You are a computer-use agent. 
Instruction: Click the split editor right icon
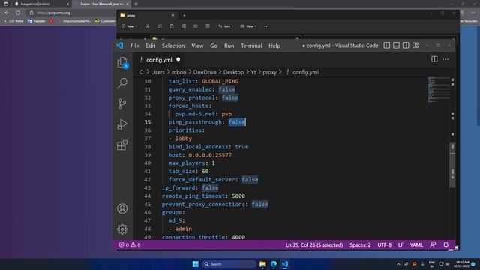434,59
